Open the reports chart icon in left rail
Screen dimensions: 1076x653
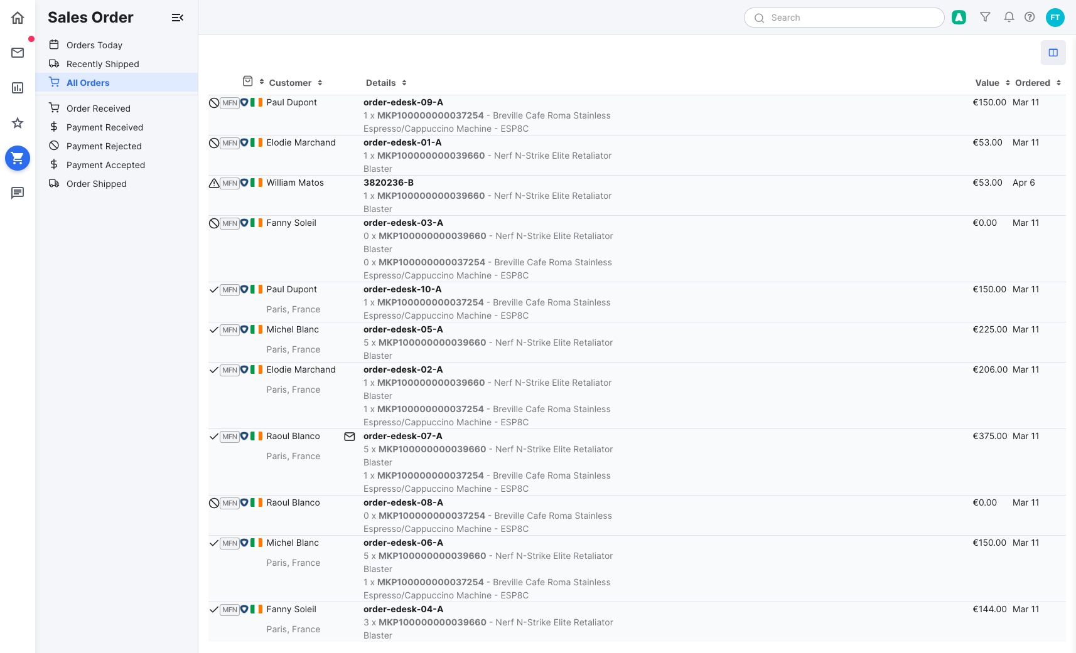[x=18, y=88]
